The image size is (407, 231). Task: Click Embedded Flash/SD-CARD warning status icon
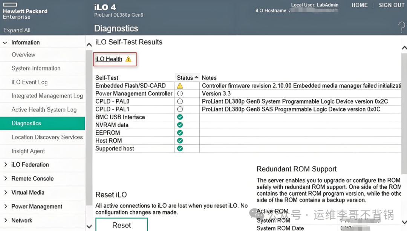pos(180,86)
